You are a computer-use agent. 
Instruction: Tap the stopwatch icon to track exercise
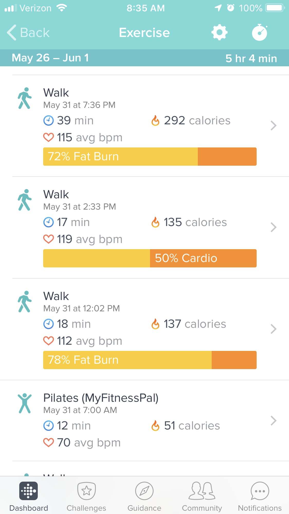pos(260,33)
